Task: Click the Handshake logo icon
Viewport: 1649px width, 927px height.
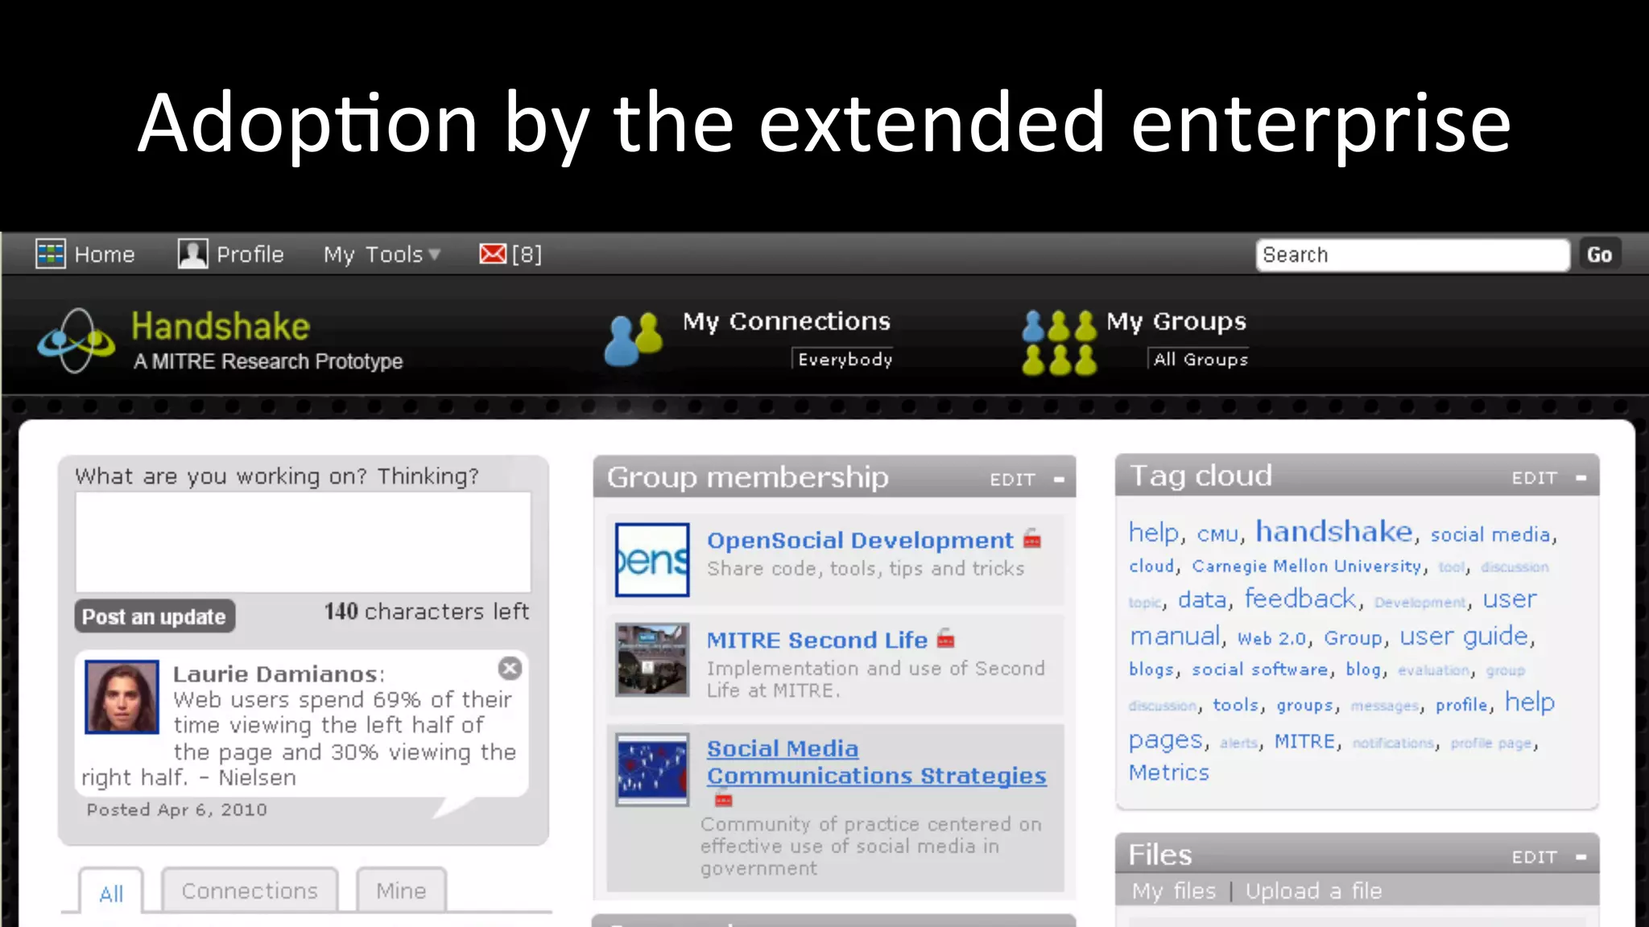Action: tap(76, 340)
